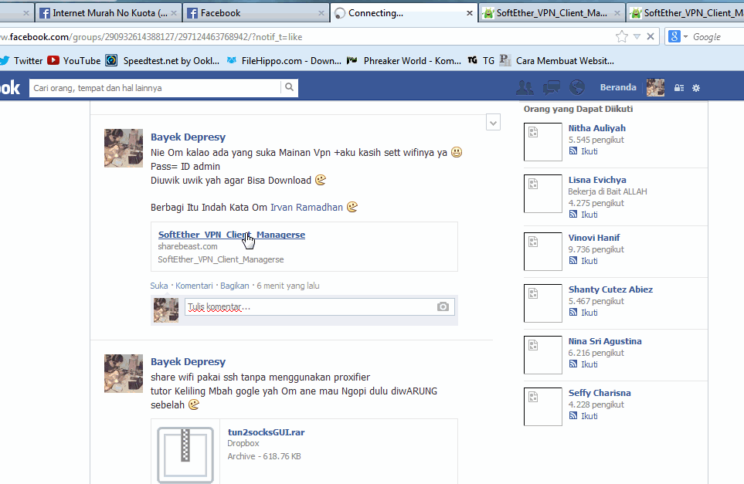The height and width of the screenshot is (484, 744).
Task: Open Nitha Auliyah profile name
Action: (x=597, y=128)
